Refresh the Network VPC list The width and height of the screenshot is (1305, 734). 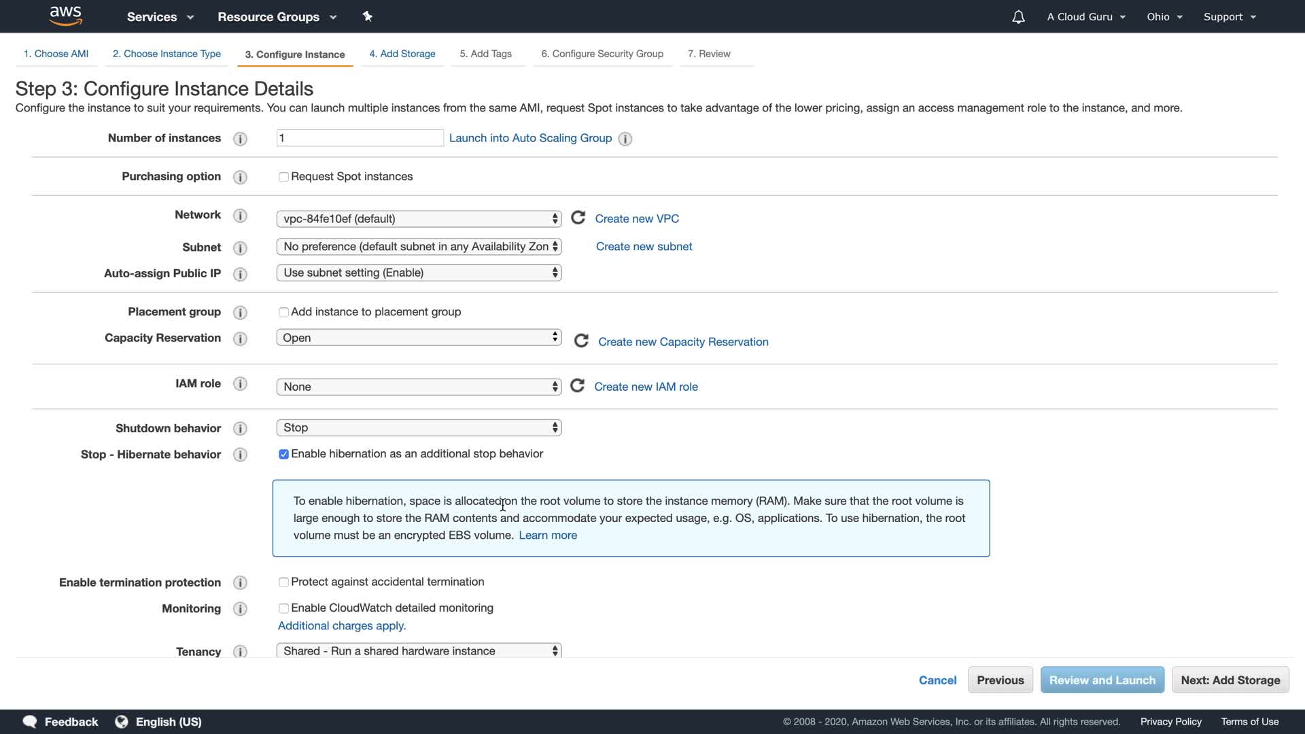click(578, 217)
